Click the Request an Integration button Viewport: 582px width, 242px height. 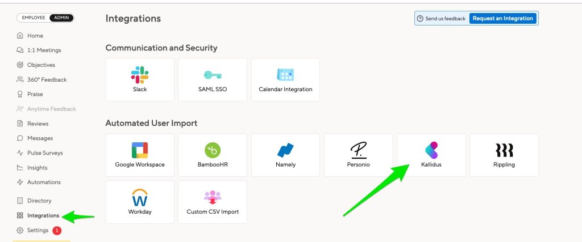503,18
